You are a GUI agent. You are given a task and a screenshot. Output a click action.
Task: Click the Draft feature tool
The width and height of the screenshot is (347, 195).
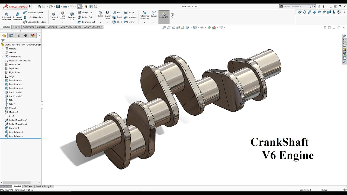117,17
